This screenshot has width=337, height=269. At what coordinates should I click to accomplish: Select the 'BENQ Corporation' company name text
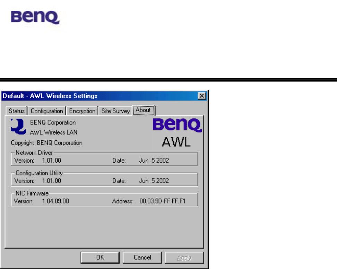(53, 122)
